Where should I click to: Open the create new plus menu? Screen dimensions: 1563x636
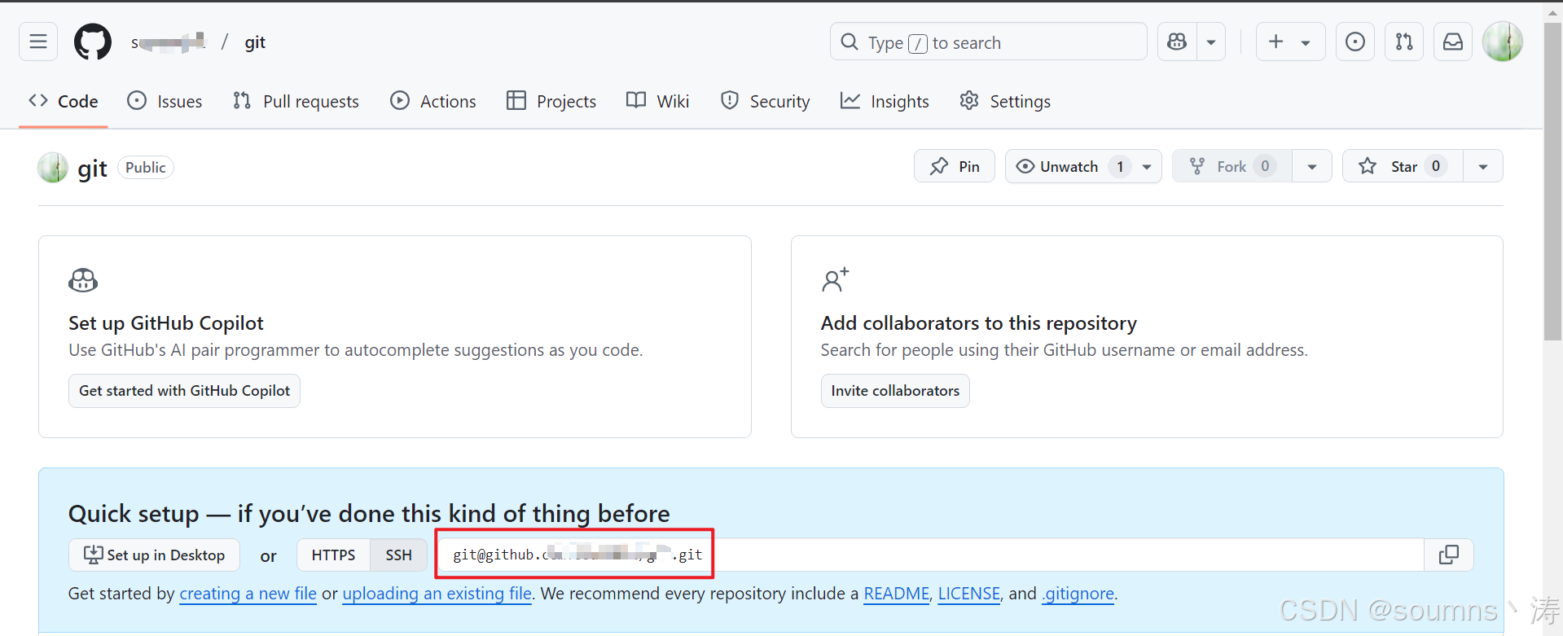1290,42
